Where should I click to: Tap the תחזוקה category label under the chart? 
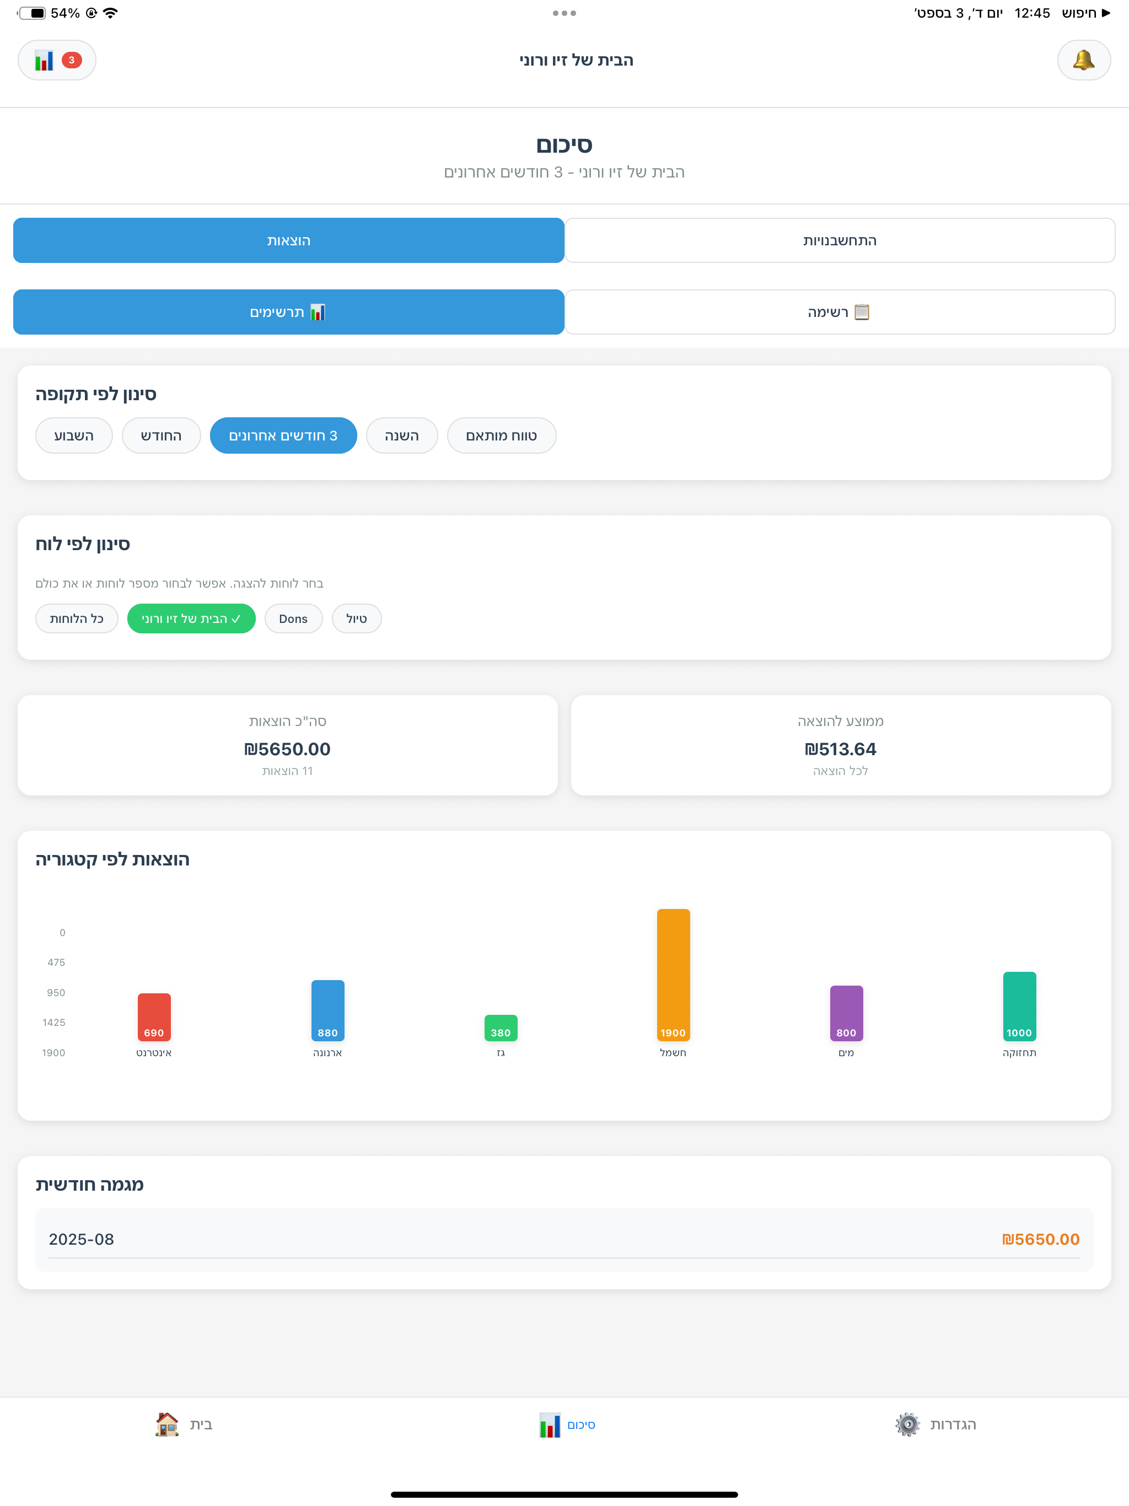point(1019,1052)
